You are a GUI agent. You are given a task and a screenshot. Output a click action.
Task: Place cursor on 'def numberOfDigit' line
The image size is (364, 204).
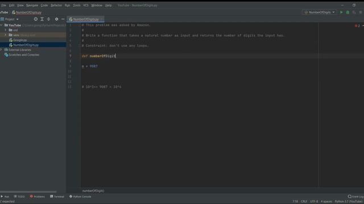[98, 56]
